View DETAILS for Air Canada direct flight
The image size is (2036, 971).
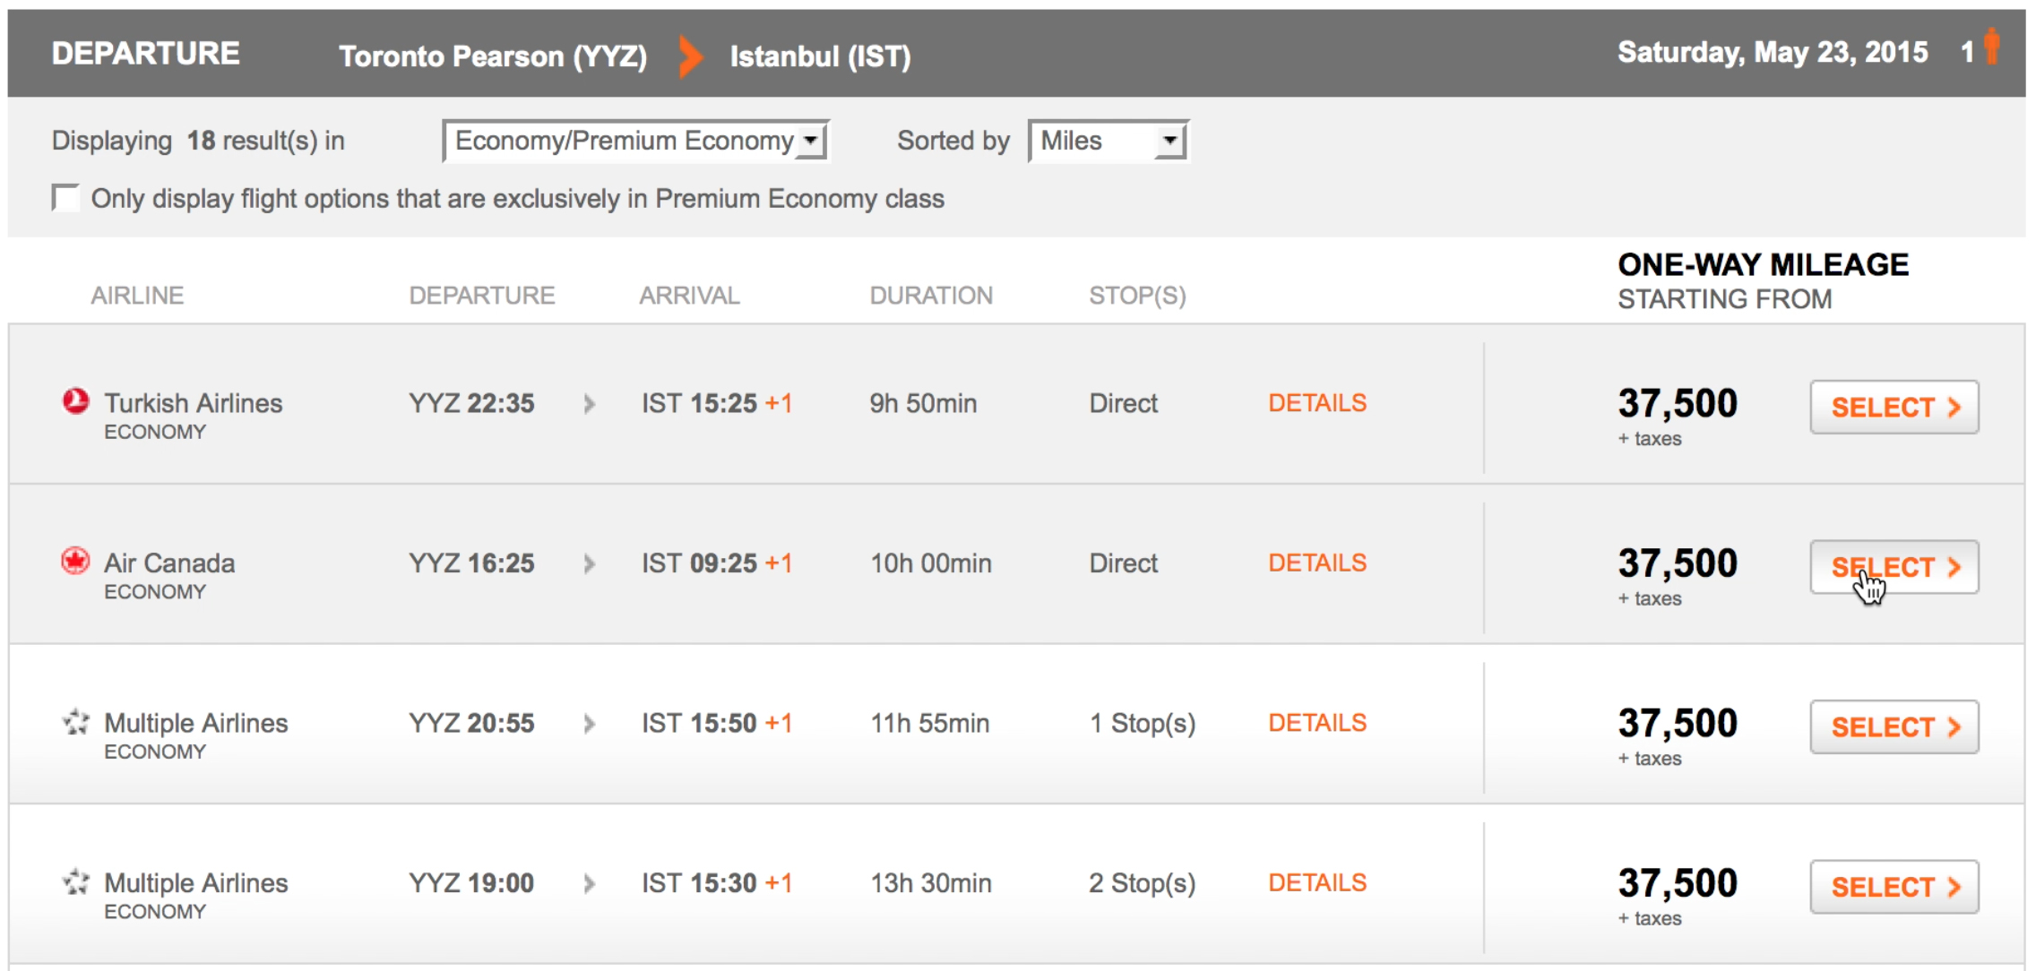(x=1317, y=563)
